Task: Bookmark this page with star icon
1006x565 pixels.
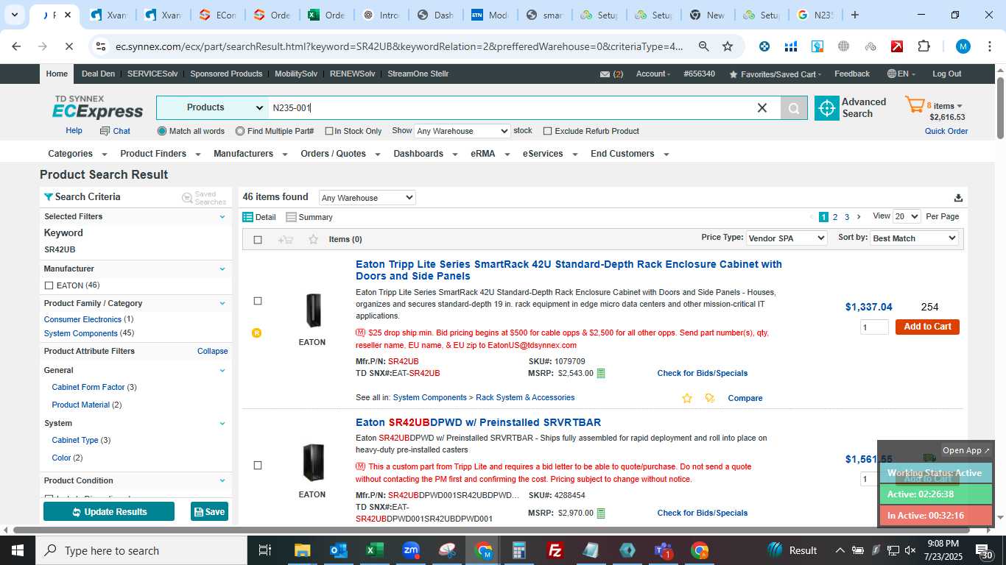Action: click(x=728, y=46)
